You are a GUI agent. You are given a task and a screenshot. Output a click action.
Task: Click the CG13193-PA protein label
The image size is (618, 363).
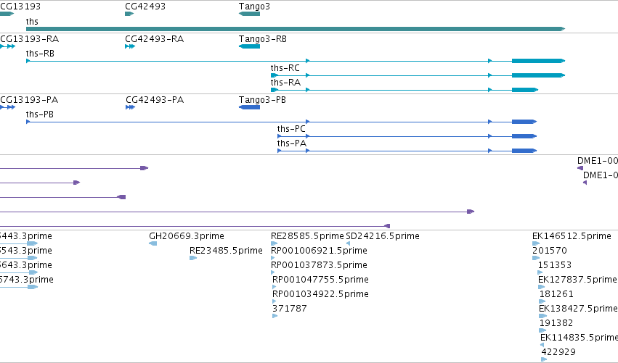coord(29,100)
